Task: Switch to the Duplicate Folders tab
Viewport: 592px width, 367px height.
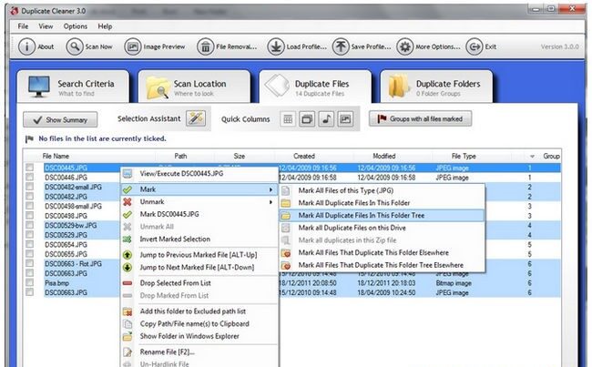Action: [x=436, y=87]
